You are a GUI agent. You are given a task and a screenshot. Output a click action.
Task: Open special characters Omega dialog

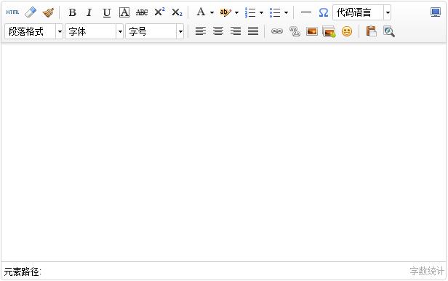(323, 12)
